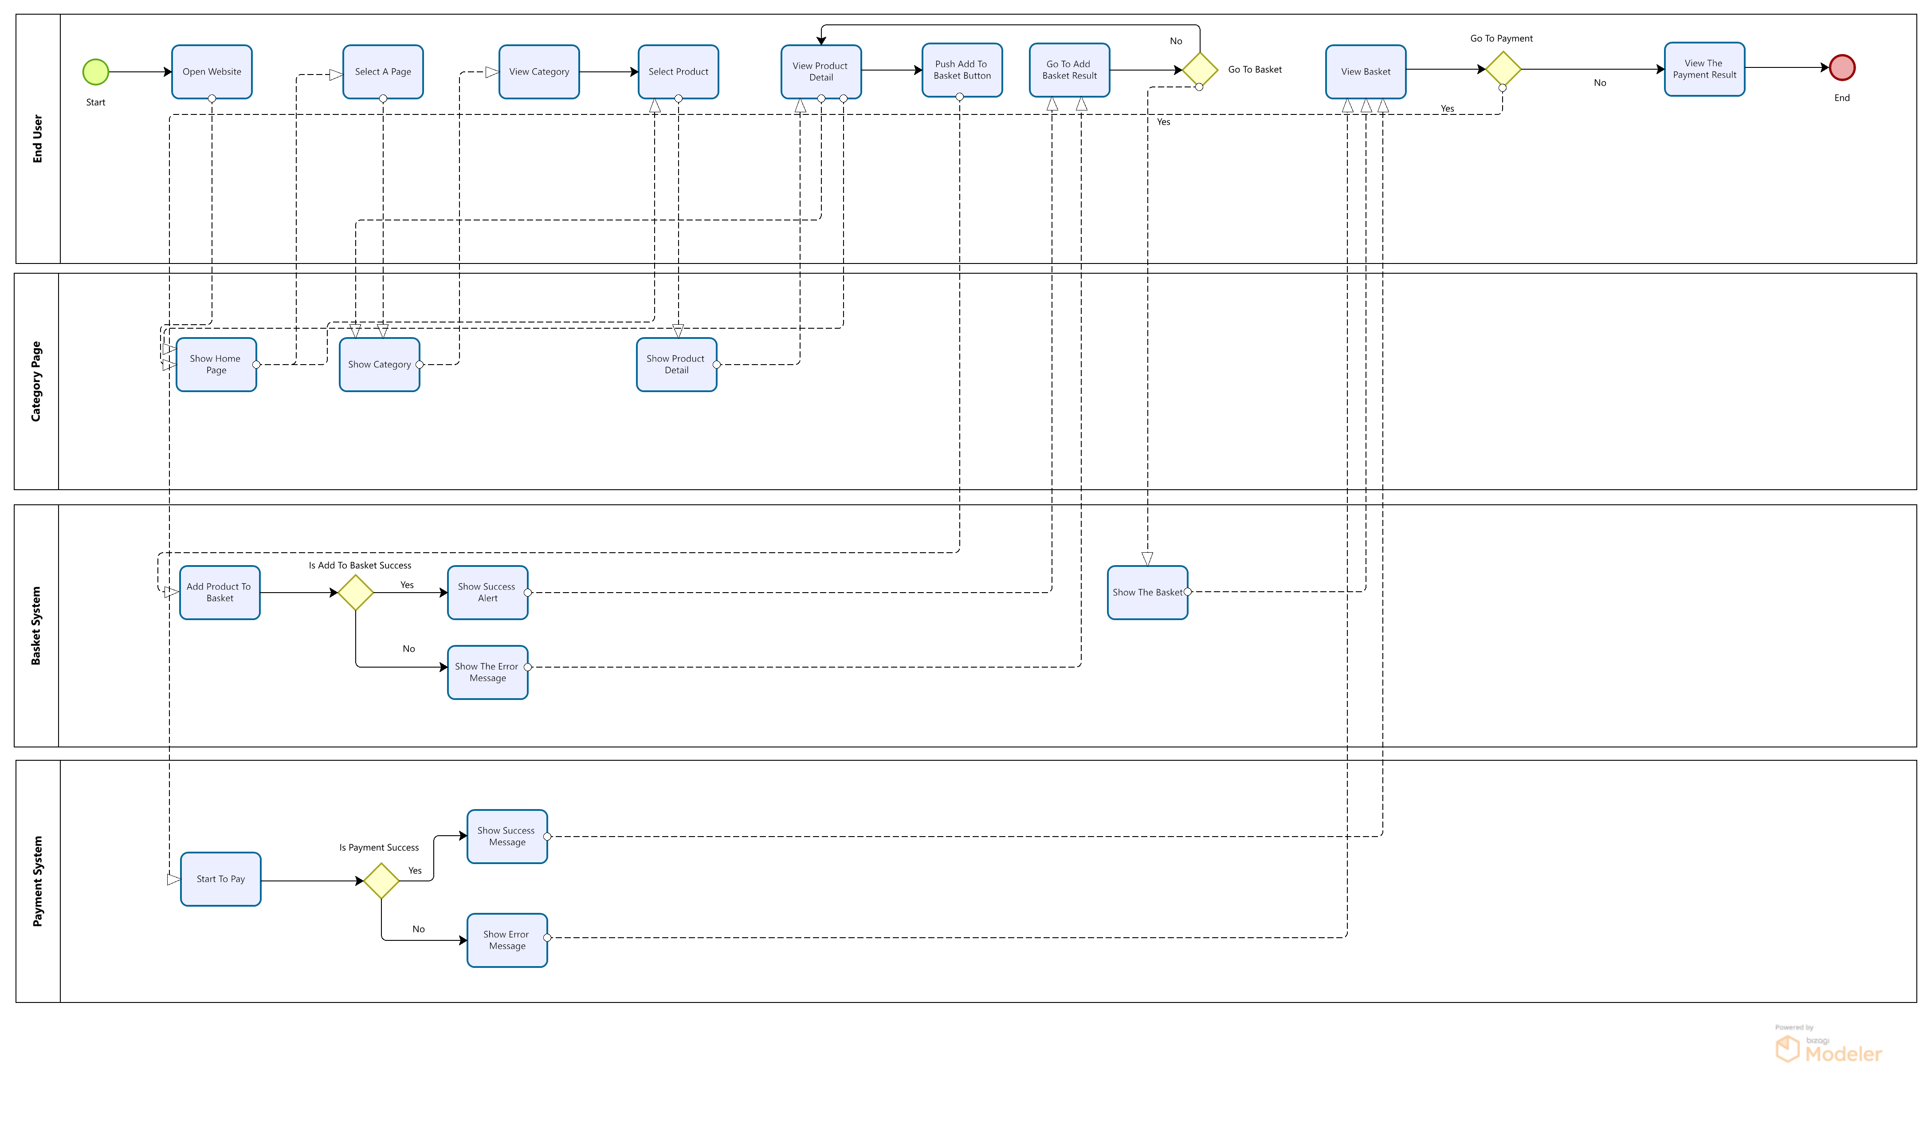1931x1132 pixels.
Task: Click the Yes label toward Show Success Alert
Action: [407, 585]
